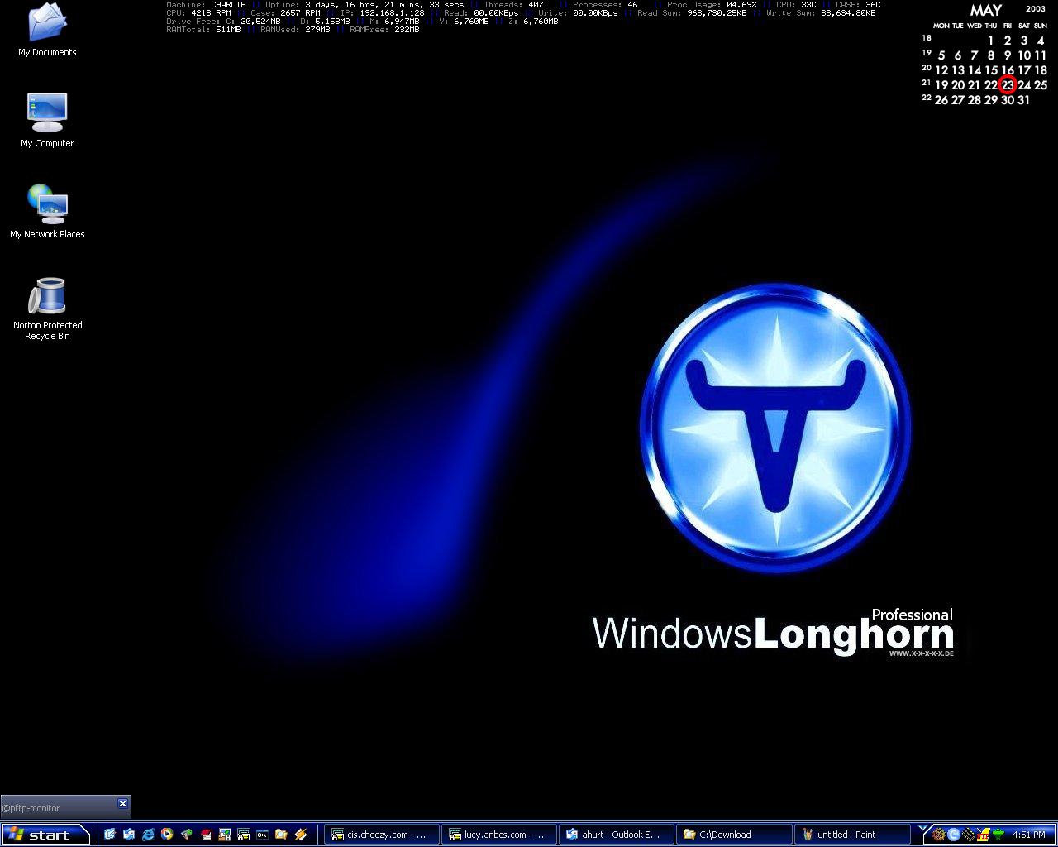
Task: Click the chip icon in system tray
Action: (x=969, y=835)
